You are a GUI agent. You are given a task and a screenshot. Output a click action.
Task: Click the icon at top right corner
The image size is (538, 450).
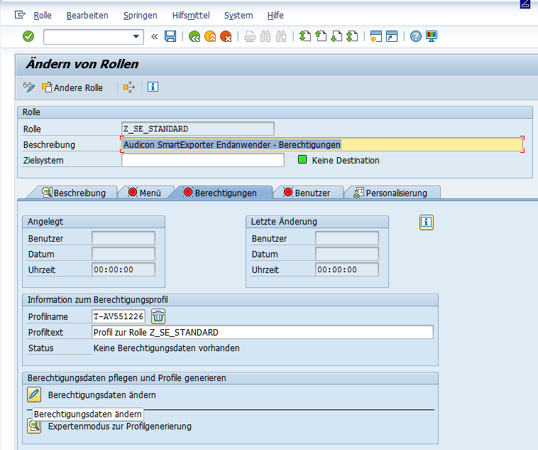coord(525,4)
